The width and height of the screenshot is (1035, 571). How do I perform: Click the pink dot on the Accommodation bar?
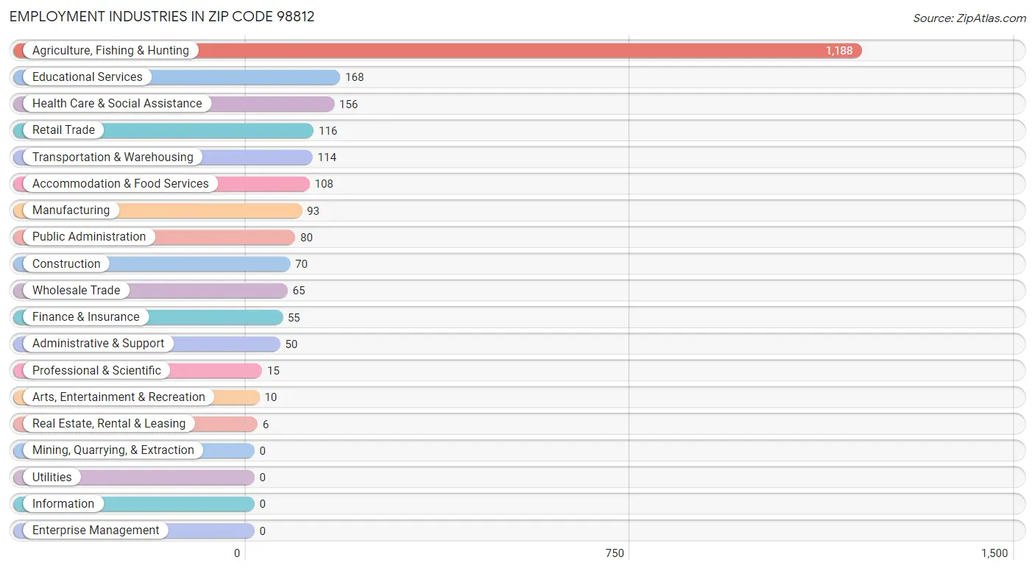(21, 184)
